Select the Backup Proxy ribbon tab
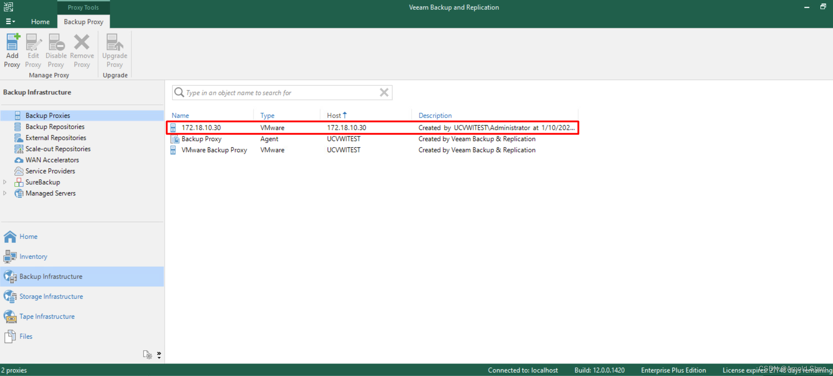 click(83, 21)
